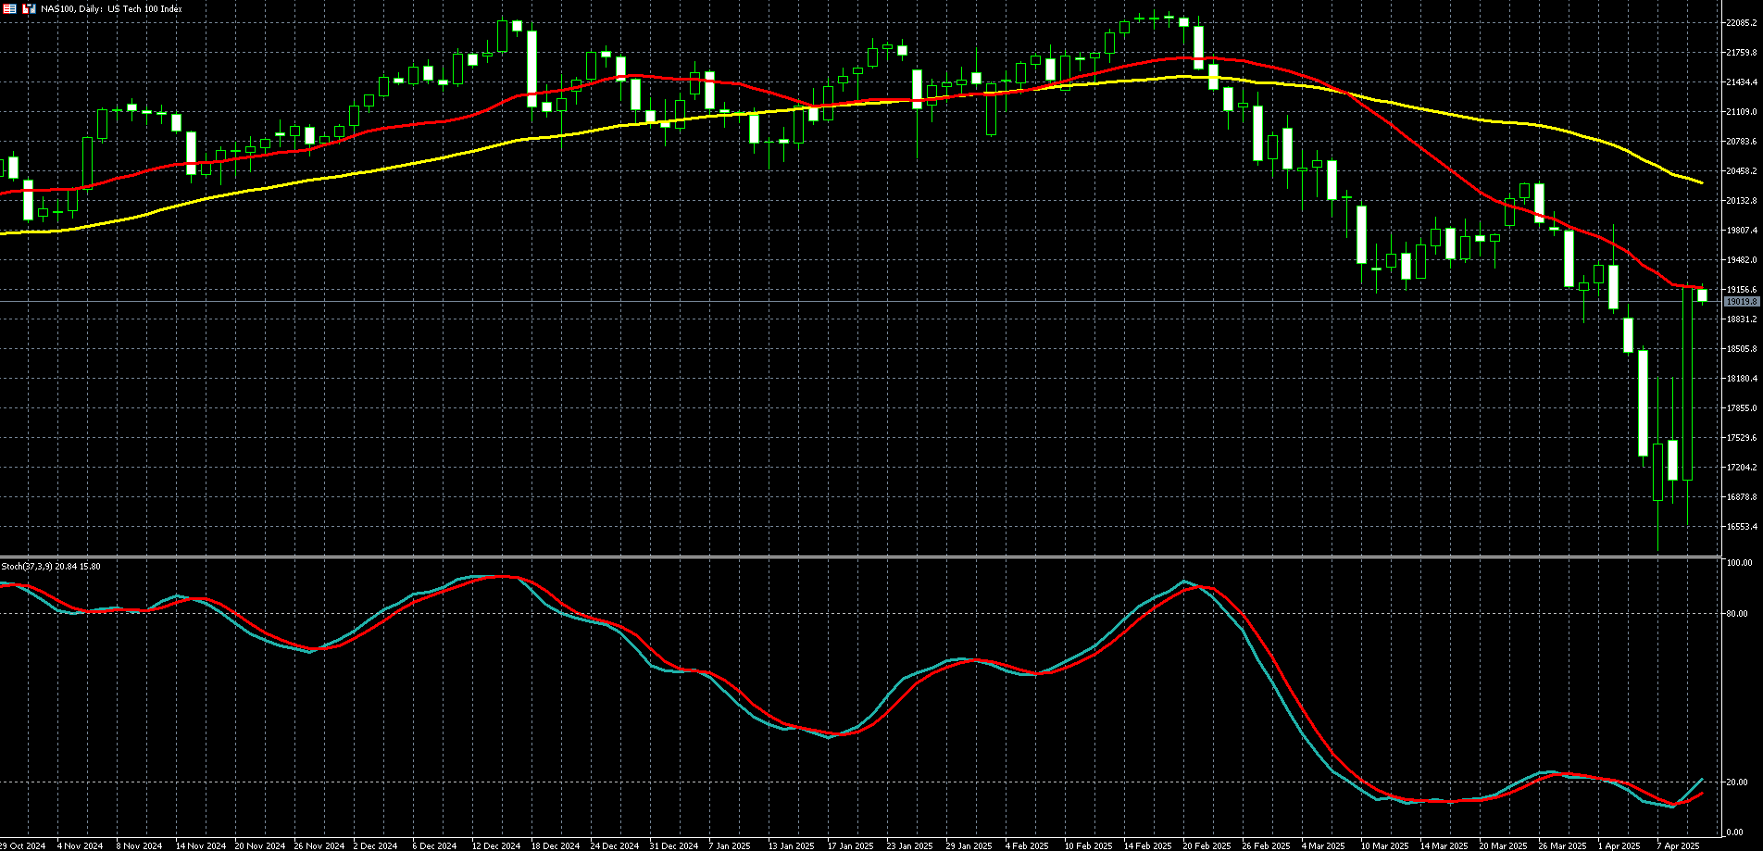Image resolution: width=1763 pixels, height=851 pixels.
Task: Click the highlighted current price label 19019.8
Action: click(1741, 302)
